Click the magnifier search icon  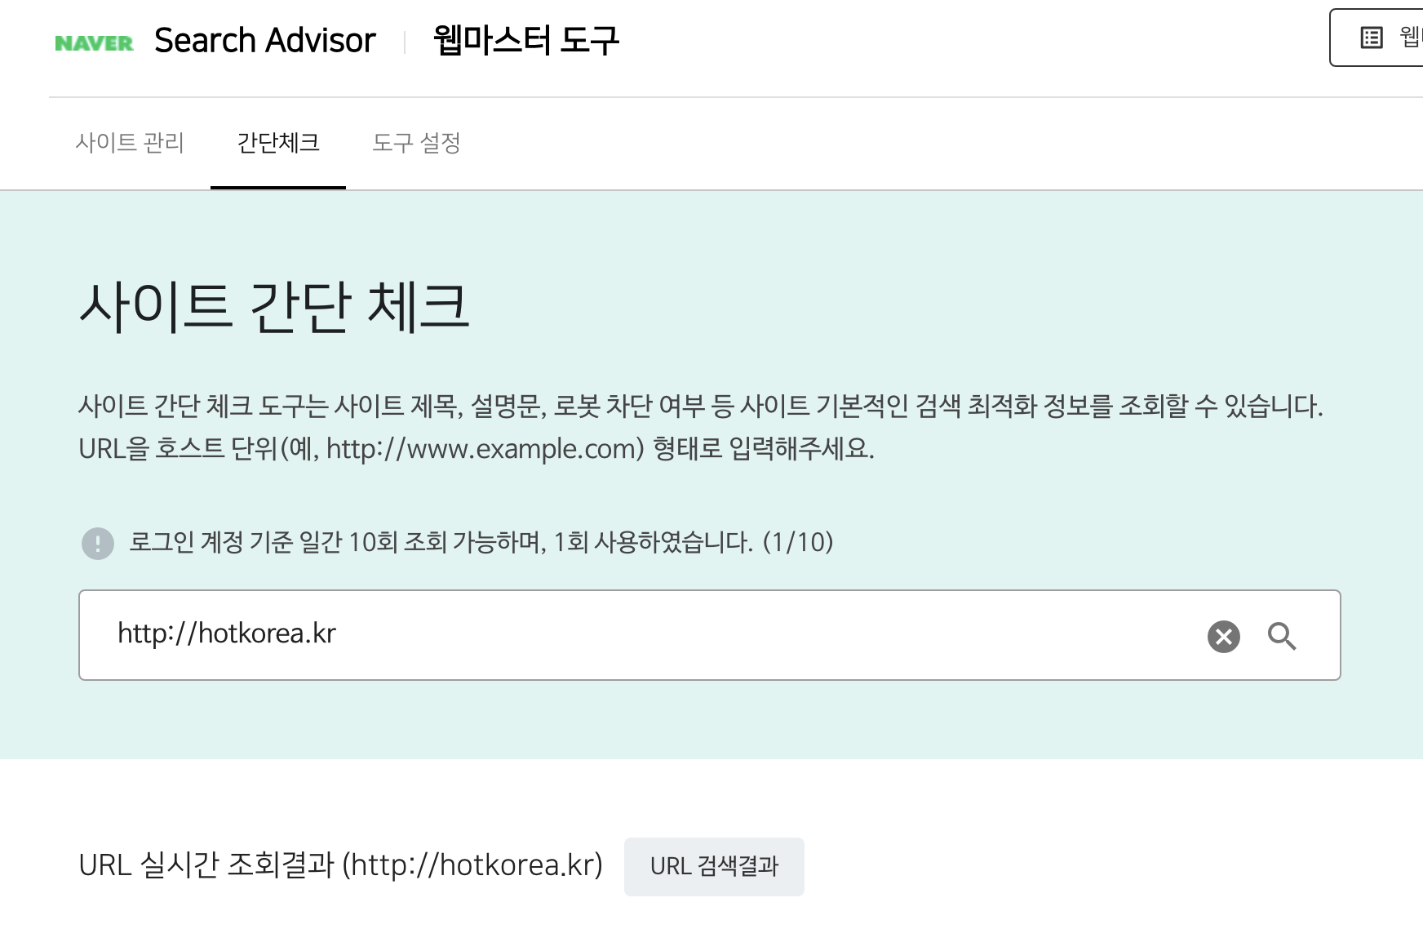tap(1282, 636)
